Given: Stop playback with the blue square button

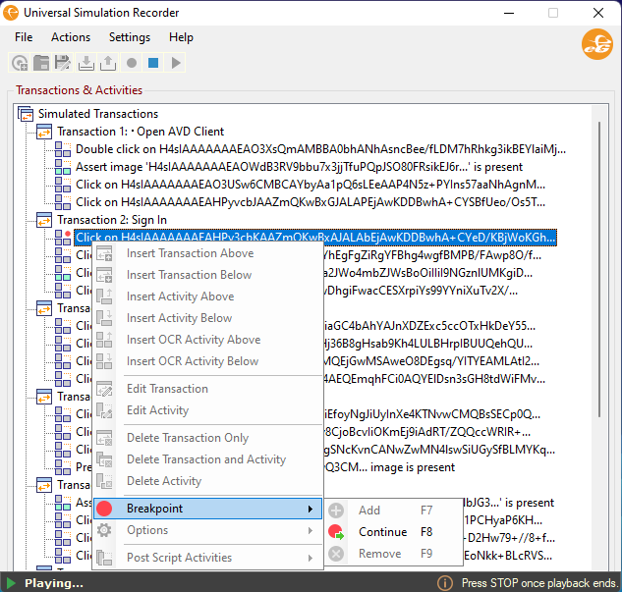Looking at the screenshot, I should [x=153, y=63].
